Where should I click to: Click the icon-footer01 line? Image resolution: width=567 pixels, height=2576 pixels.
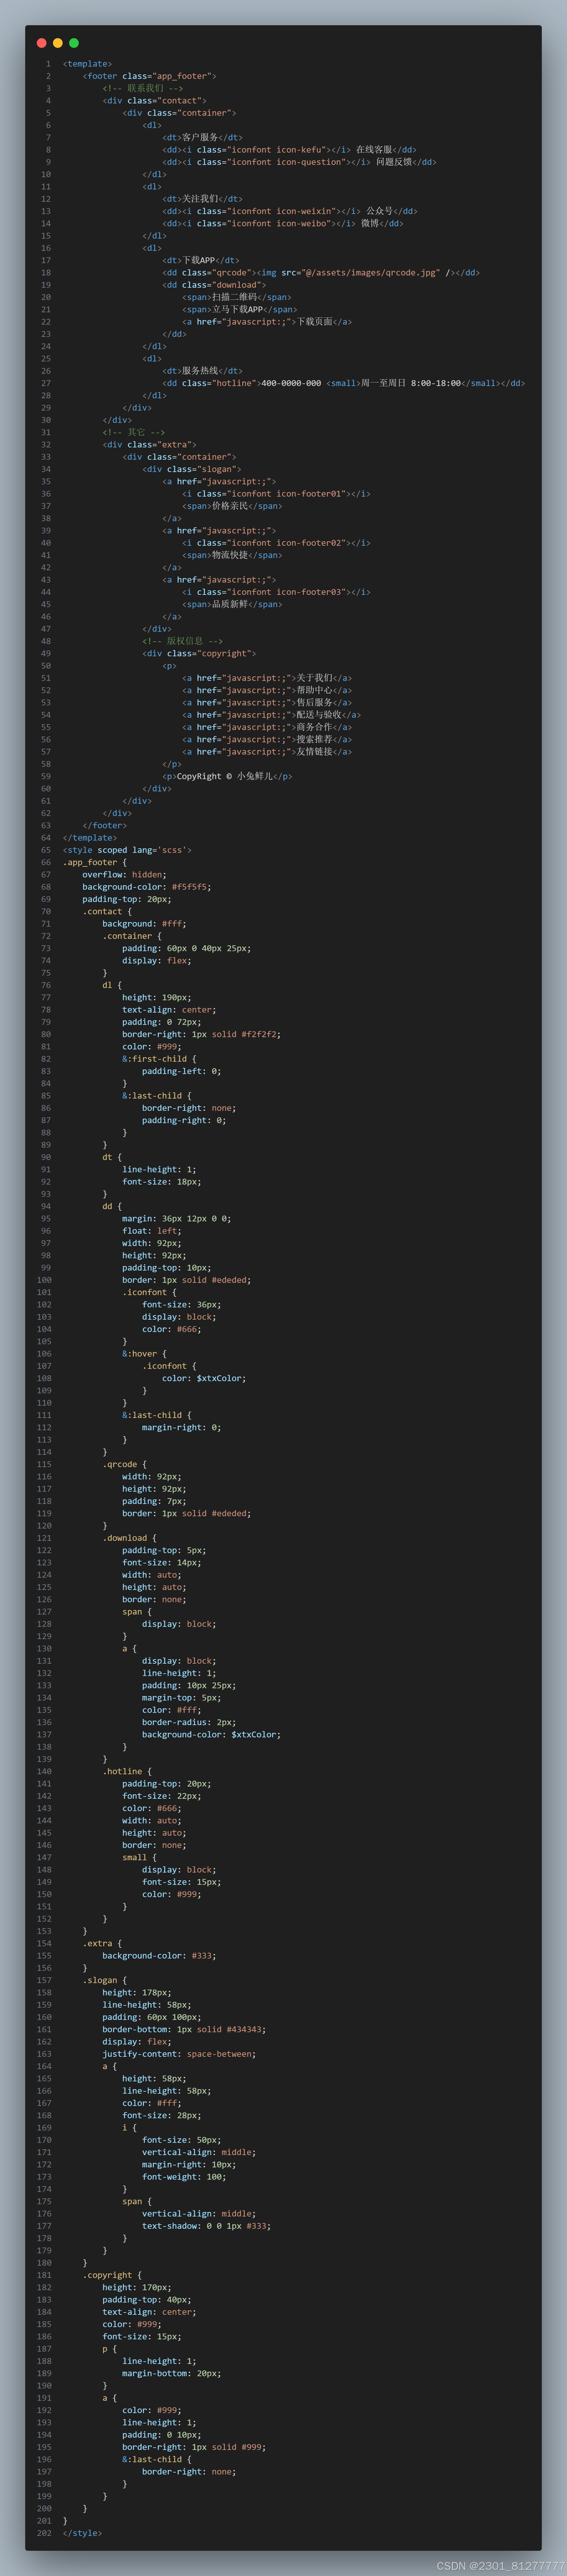click(x=276, y=494)
